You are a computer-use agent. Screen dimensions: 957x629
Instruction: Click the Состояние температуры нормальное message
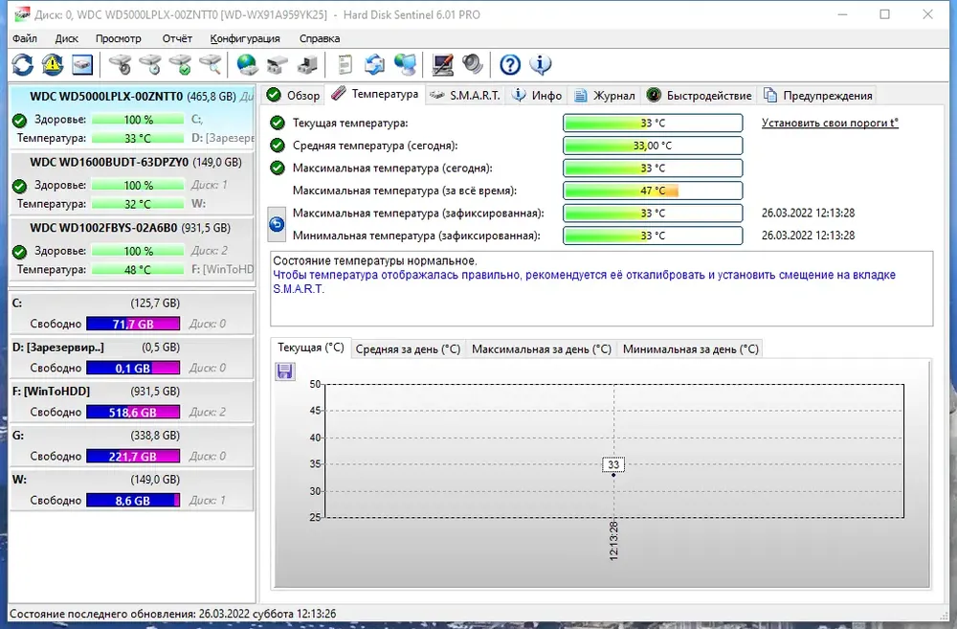pyautogui.click(x=375, y=260)
